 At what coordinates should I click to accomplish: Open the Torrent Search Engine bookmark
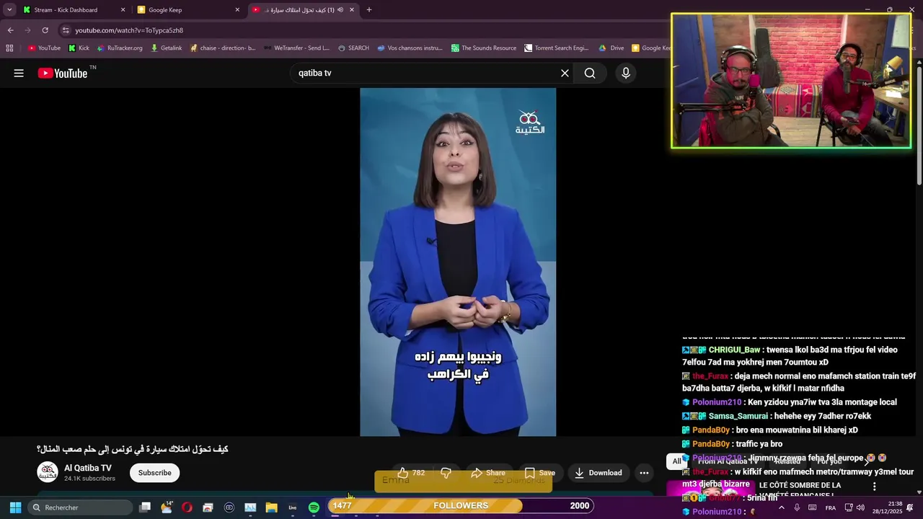point(557,48)
